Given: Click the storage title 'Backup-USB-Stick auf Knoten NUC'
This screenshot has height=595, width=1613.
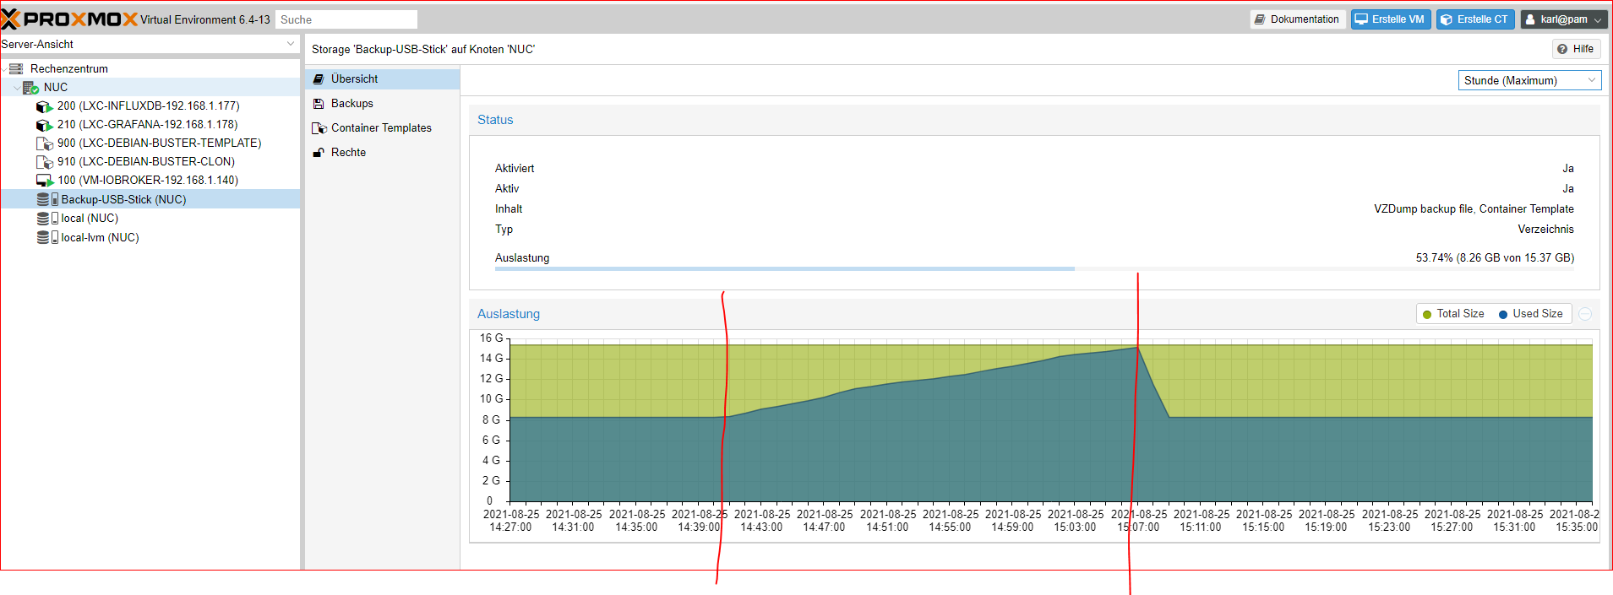Looking at the screenshot, I should click(423, 49).
